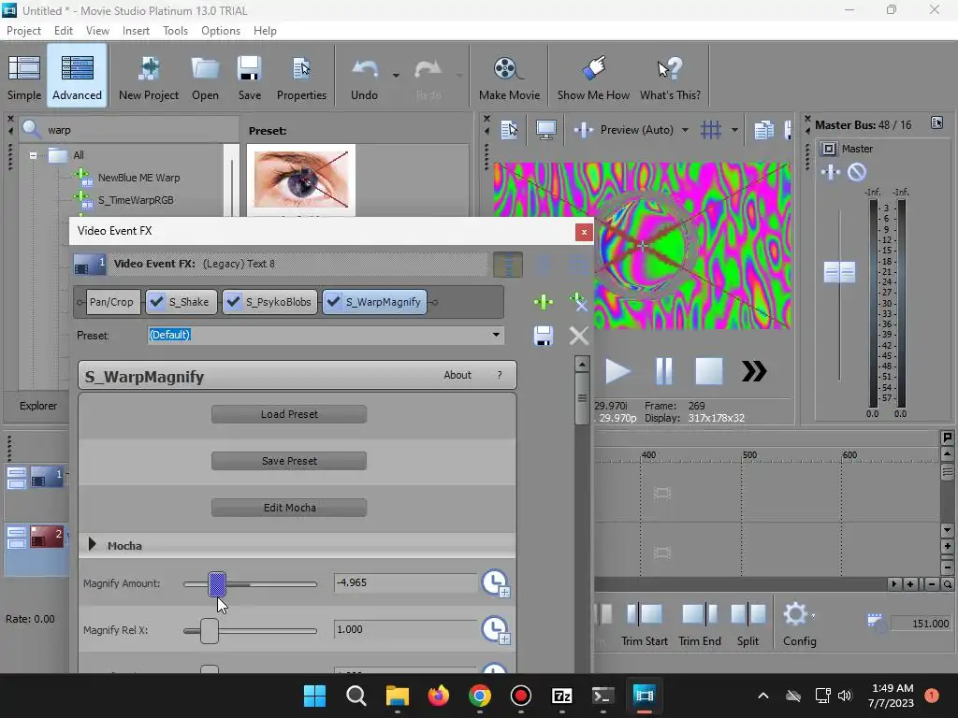Open overlays grid dropdown arrow

(735, 129)
